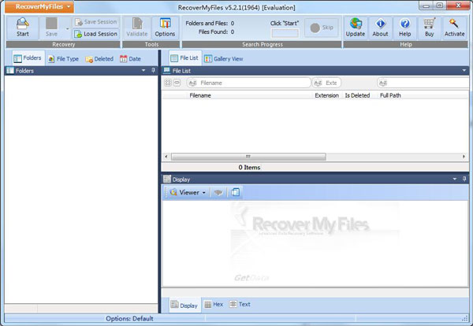
Task: Click the scroll right arrow in File List
Action: pos(464,157)
